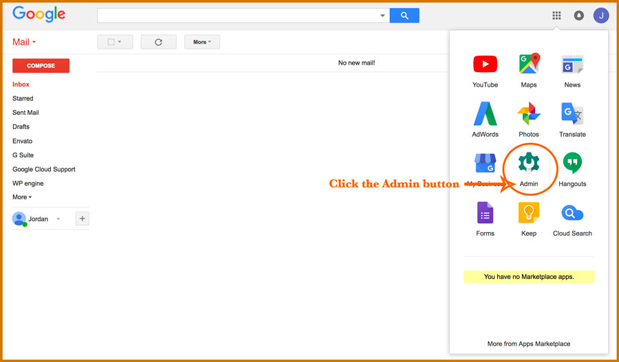Open the Drafts folder
Screen dimensions: 619x362
coord(21,126)
